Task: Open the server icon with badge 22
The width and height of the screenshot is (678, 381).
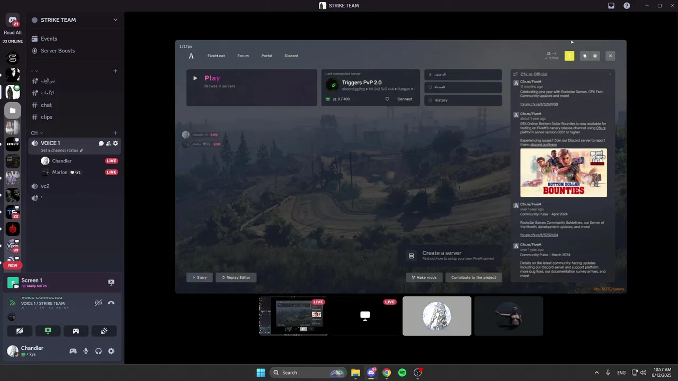Action: click(13, 212)
